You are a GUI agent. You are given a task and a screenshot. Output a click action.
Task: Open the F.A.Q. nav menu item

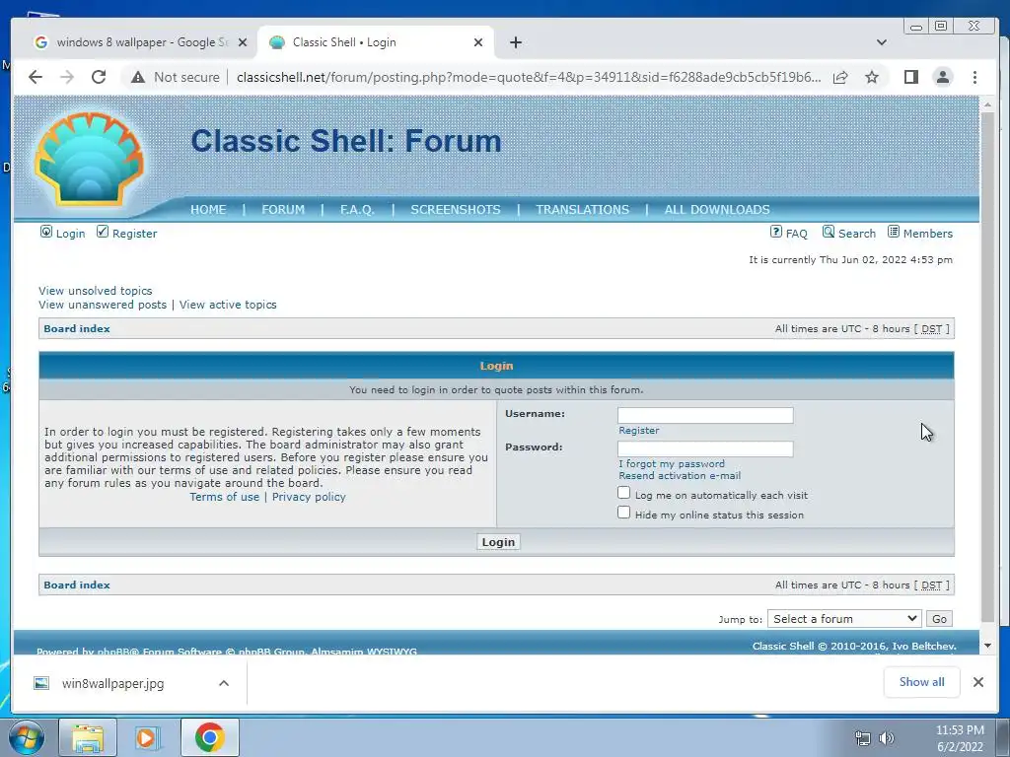click(357, 210)
